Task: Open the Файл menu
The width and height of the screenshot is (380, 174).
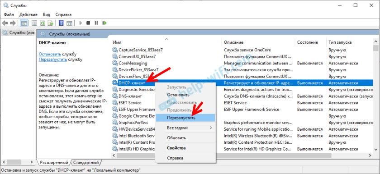Action: [x=9, y=14]
